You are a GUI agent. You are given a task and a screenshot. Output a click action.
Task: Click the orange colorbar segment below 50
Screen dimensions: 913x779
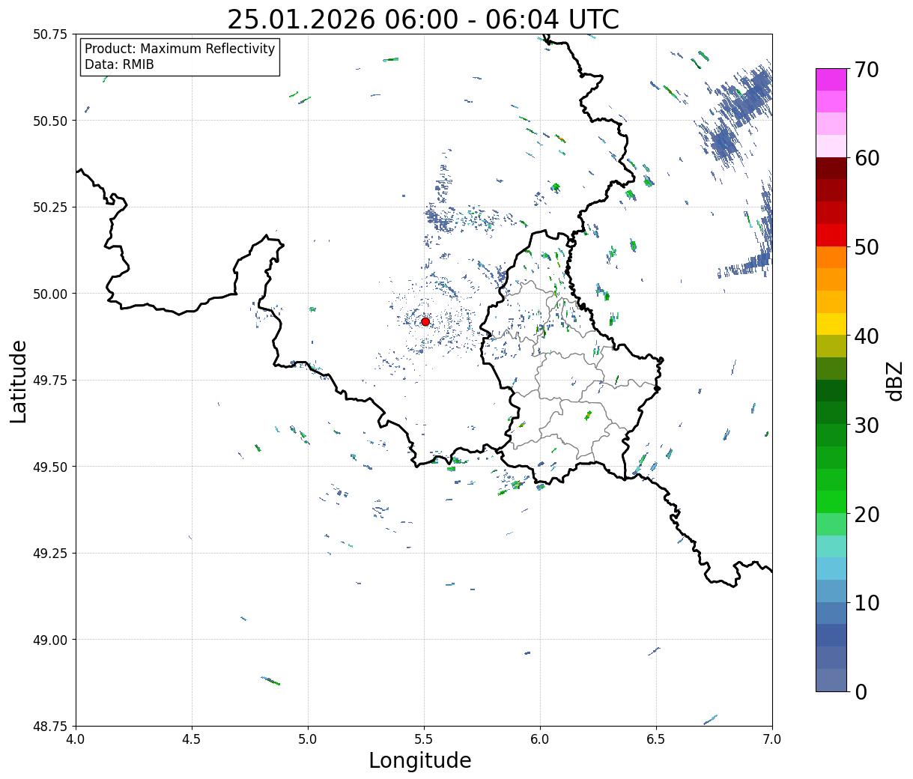[x=831, y=257]
